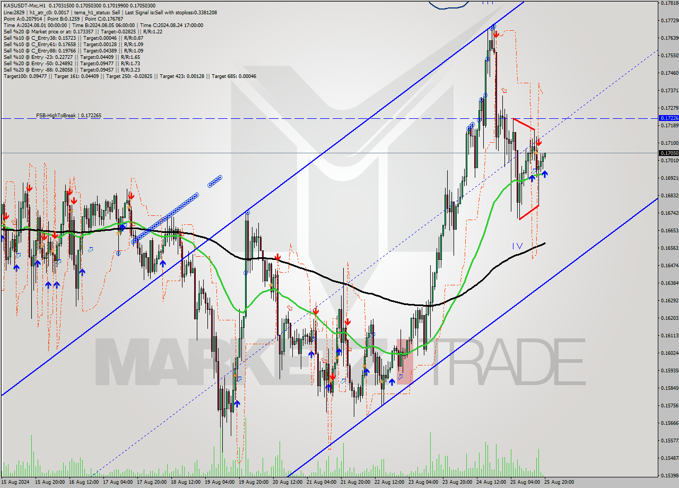Select the '24 Aug 12:00' time axis label
The height and width of the screenshot is (488, 679).
[x=492, y=482]
